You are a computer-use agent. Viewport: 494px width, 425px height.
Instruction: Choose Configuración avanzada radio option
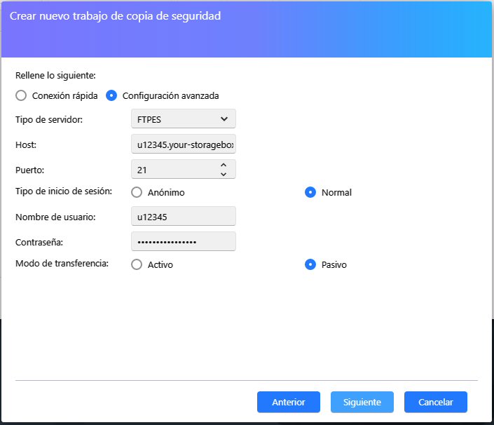111,95
